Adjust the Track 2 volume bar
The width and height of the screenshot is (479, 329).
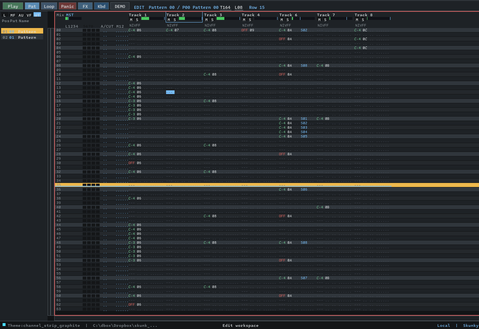[x=190, y=18]
